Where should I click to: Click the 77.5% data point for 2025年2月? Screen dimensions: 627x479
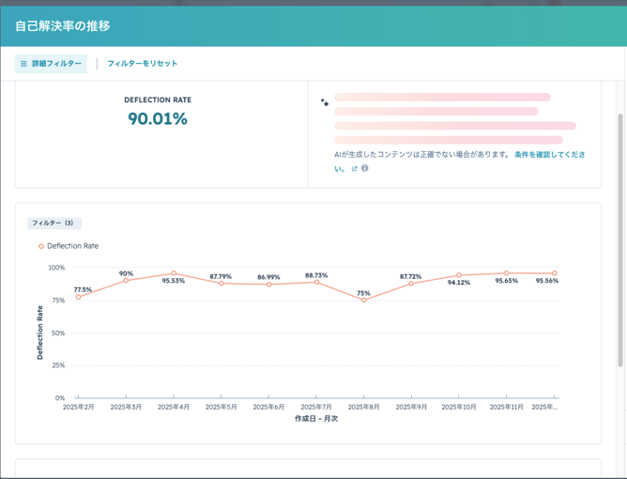tap(79, 297)
